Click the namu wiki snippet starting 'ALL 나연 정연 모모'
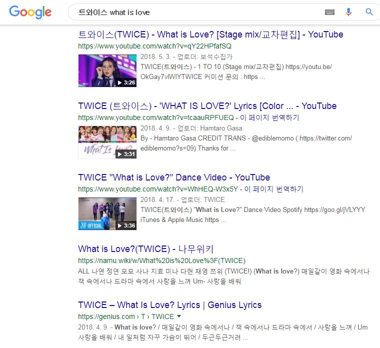The image size is (380, 348). pos(223,276)
